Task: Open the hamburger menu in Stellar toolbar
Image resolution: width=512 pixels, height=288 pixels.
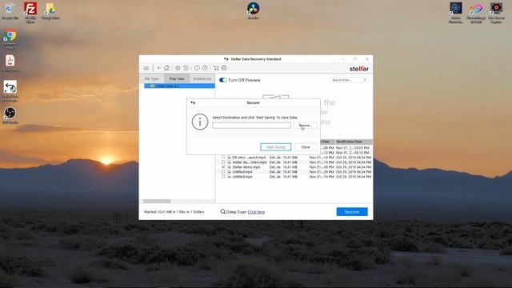Action: [146, 68]
